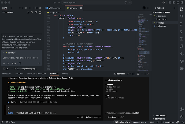Open the command center chat dropdown
The image size is (185, 124).
click(x=130, y=2)
